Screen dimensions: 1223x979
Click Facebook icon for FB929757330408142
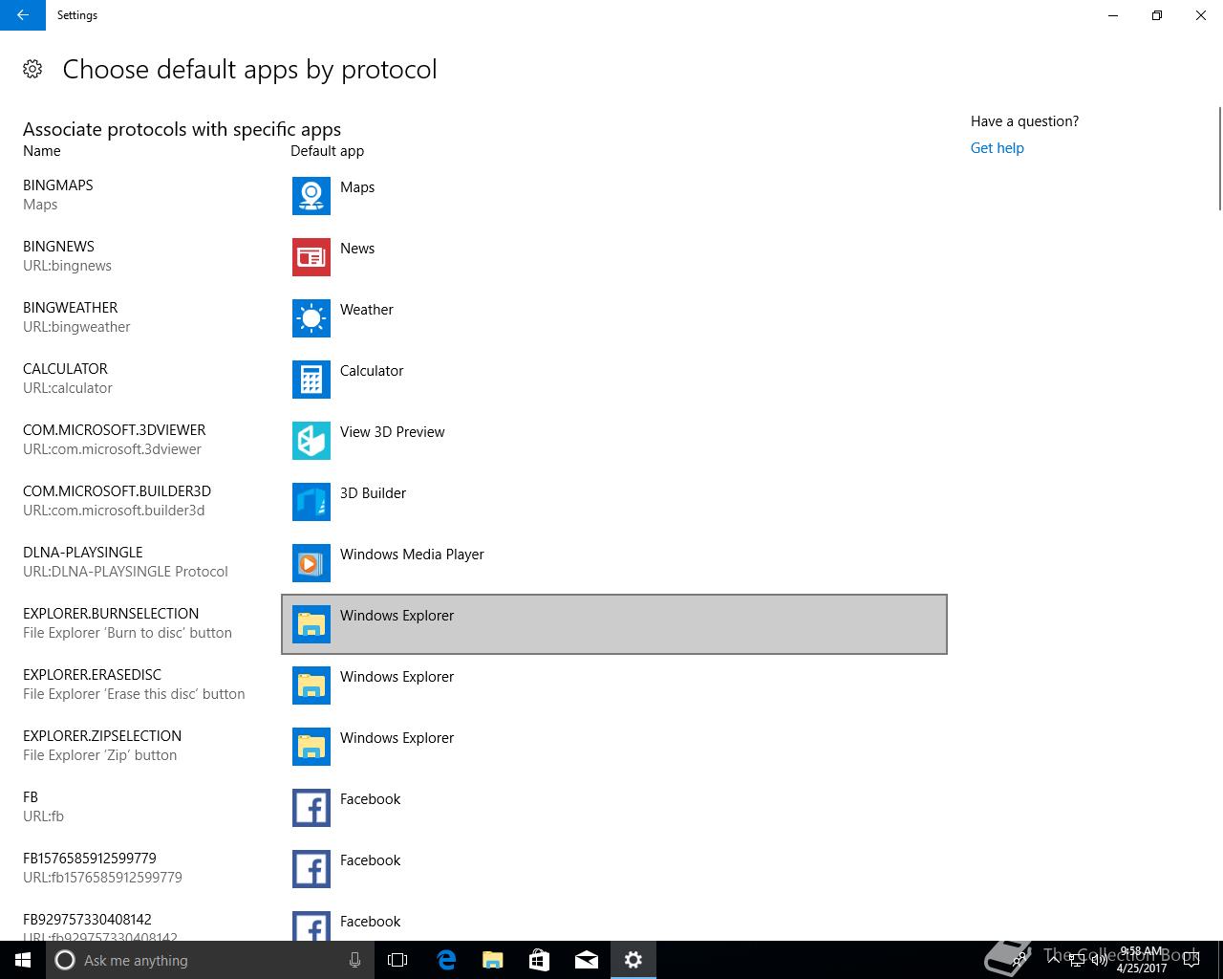pyautogui.click(x=311, y=925)
